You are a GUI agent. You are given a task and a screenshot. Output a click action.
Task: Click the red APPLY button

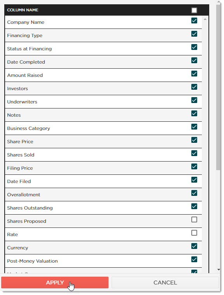pyautogui.click(x=55, y=283)
